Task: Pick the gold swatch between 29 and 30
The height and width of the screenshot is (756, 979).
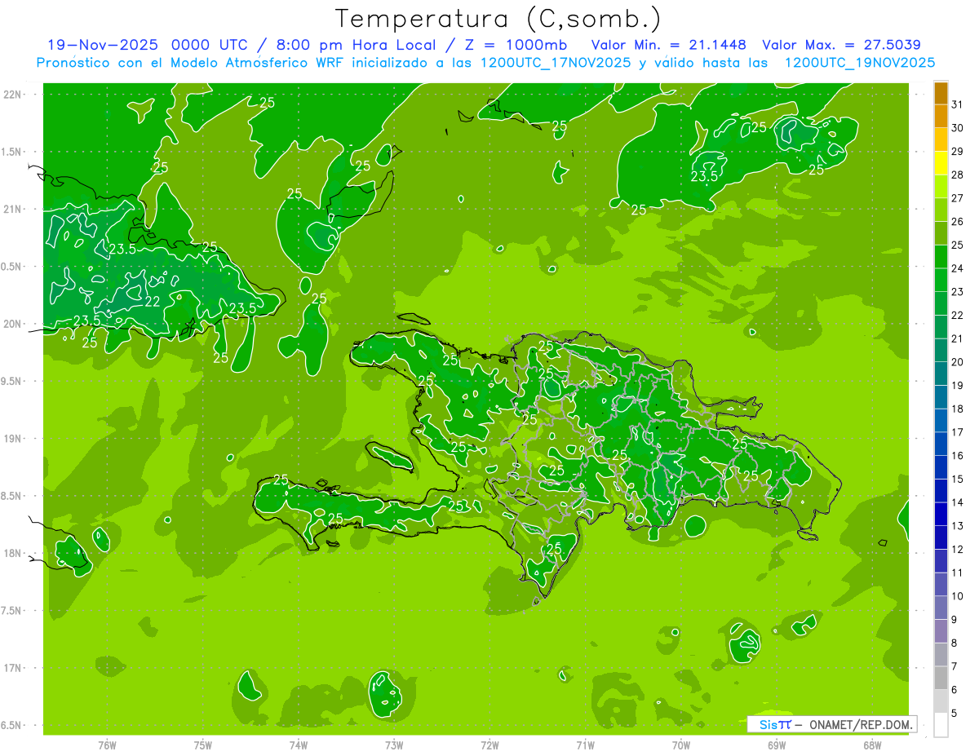Action: click(x=941, y=139)
